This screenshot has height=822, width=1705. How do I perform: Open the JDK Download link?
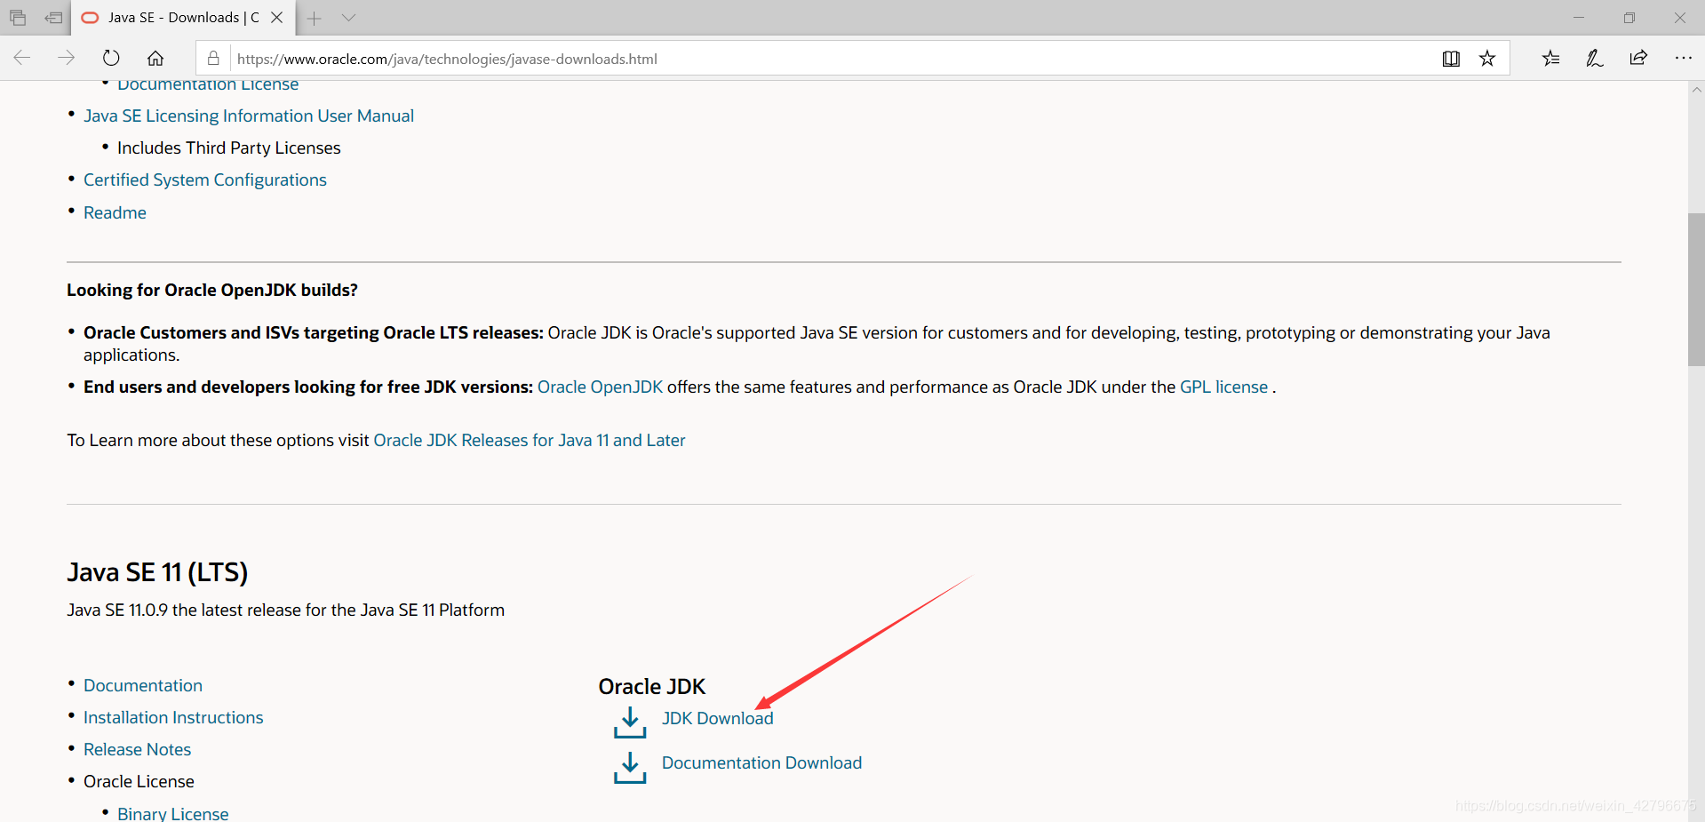coord(717,718)
